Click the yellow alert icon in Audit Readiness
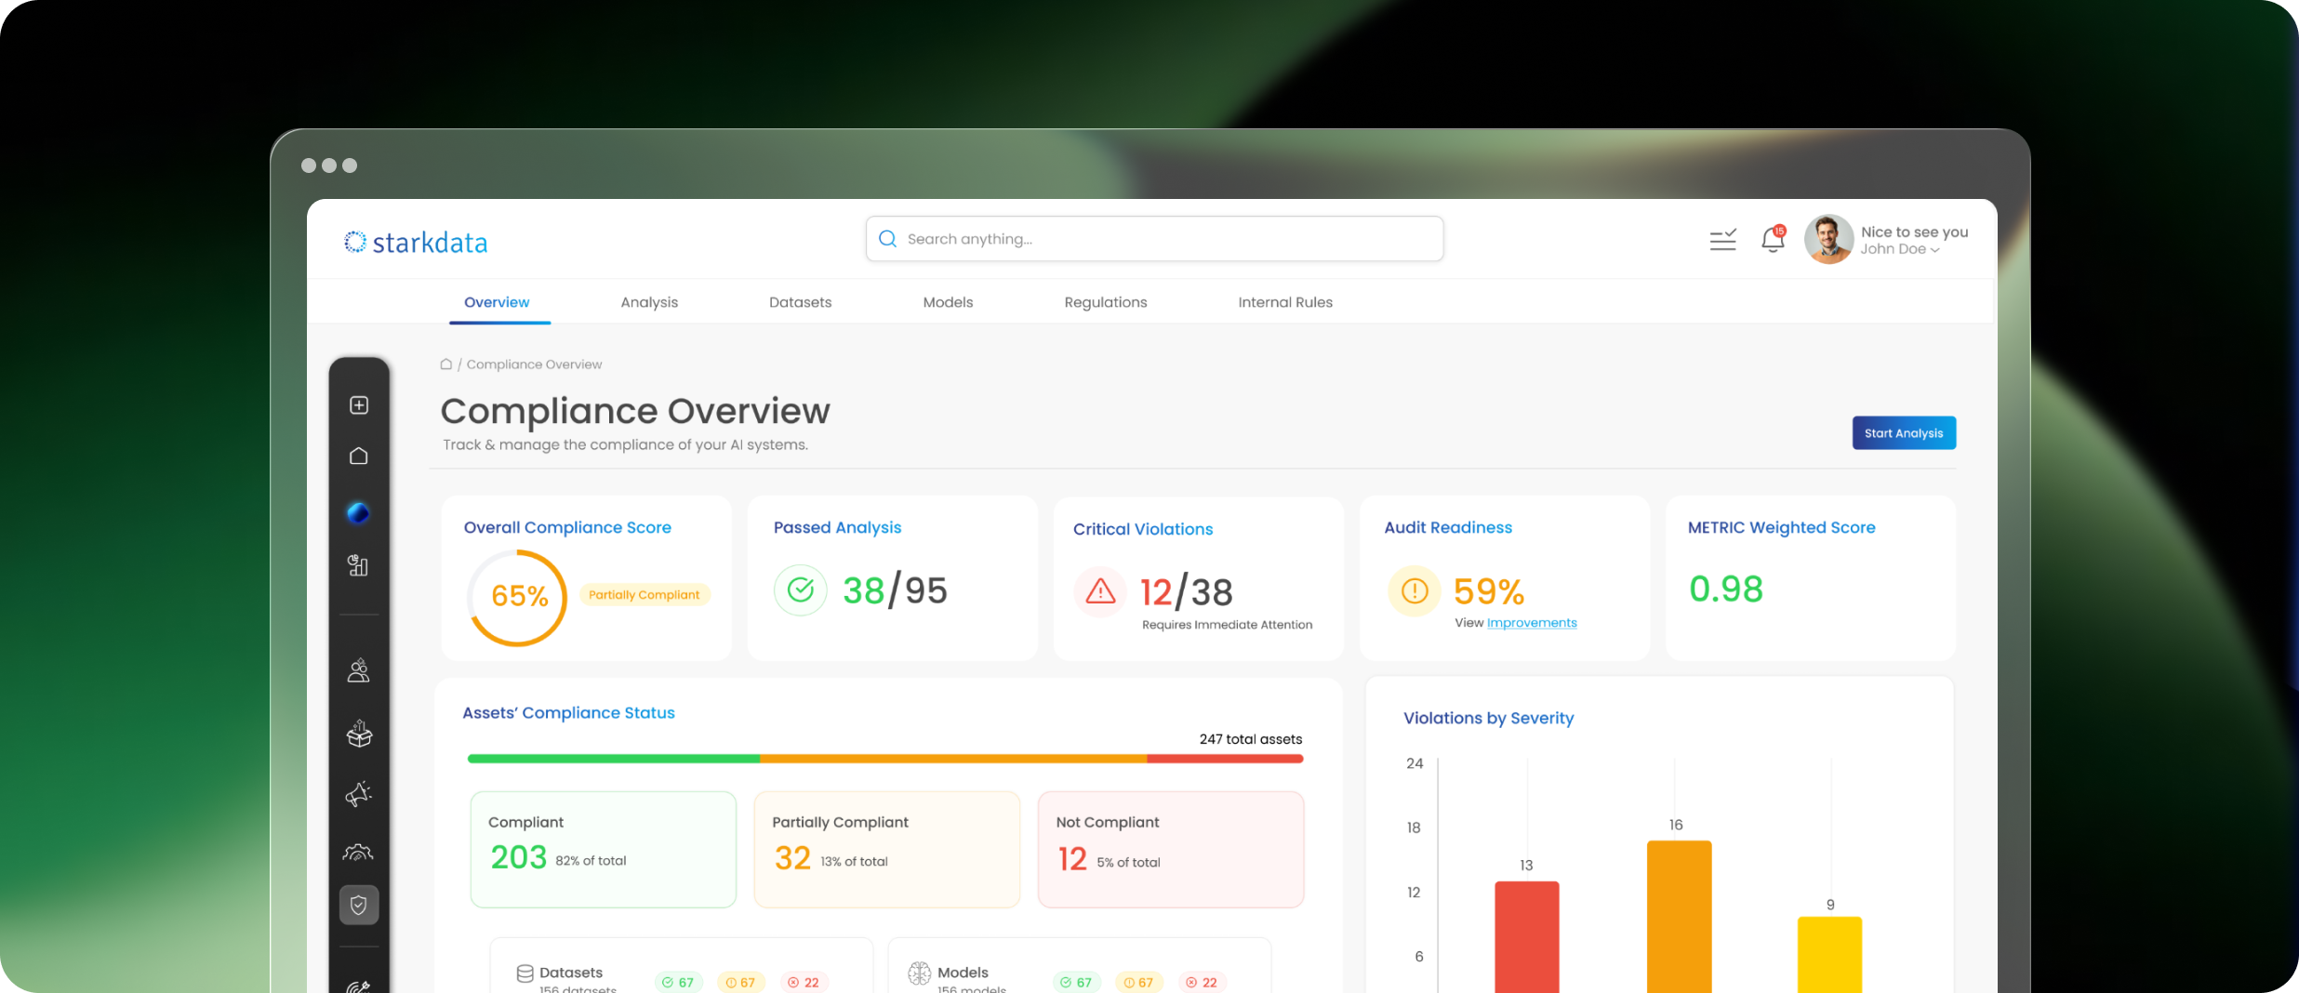Image resolution: width=2299 pixels, height=993 pixels. click(x=1415, y=591)
